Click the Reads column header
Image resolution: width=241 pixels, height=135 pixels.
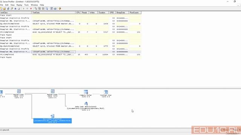(x=84, y=12)
